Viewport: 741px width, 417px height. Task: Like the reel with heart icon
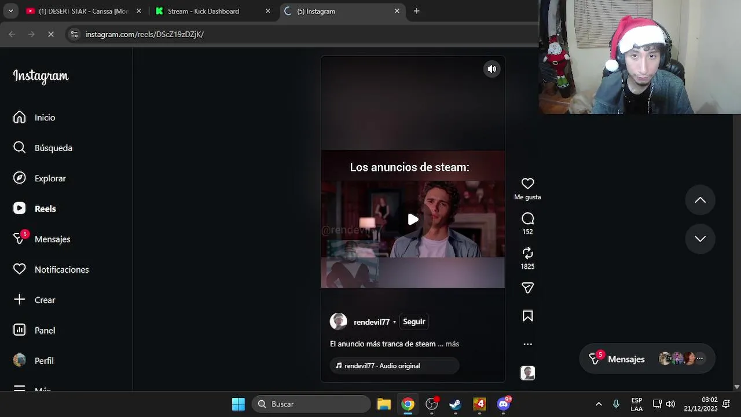click(527, 184)
